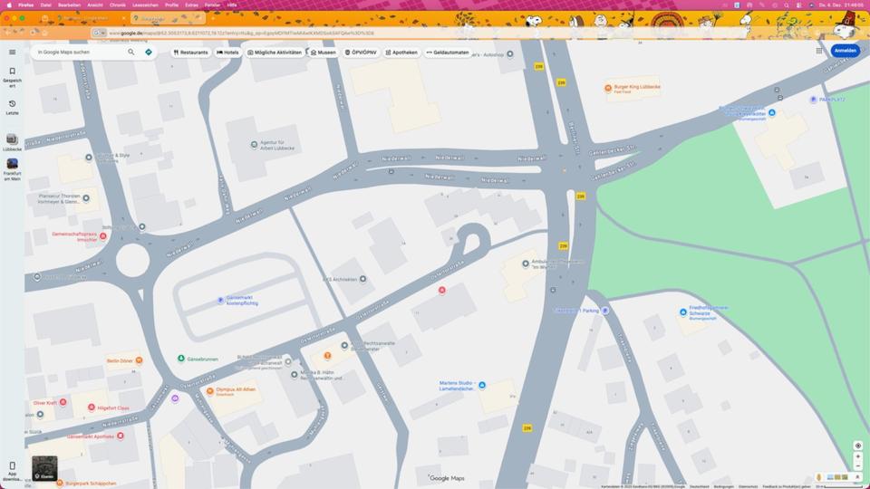Viewport: 870px width, 489px height.
Task: Expand the map imagery options arrow
Action: (x=857, y=477)
